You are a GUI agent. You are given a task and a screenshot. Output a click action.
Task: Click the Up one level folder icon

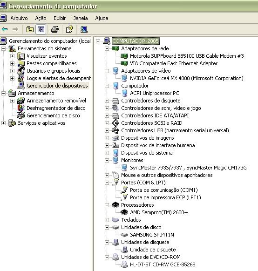point(30,29)
